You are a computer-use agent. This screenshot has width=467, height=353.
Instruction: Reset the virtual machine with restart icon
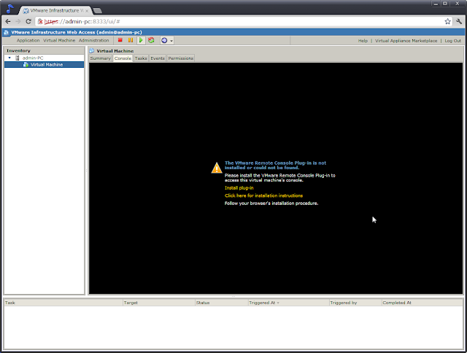[151, 40]
